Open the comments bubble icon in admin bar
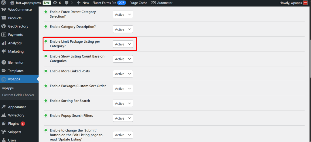The image size is (311, 142). (x=66, y=3)
